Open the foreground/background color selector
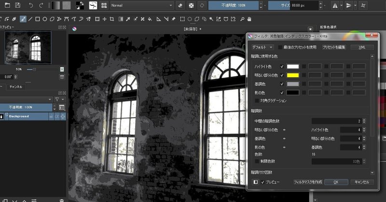The height and width of the screenshot is (202, 386). [x=80, y=5]
